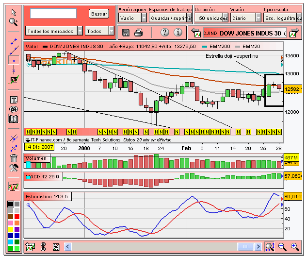The image size is (307, 257).
Task: Click the Buscar button
Action: pyautogui.click(x=99, y=14)
